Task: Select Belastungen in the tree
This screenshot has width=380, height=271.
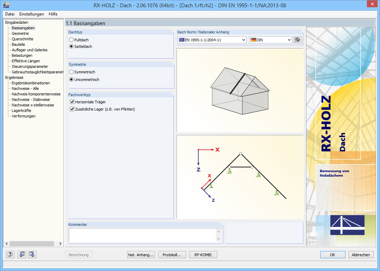Action: (x=22, y=55)
